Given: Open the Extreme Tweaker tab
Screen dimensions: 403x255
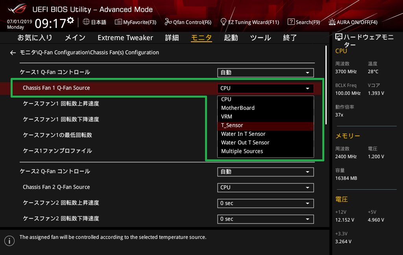Looking at the screenshot, I should [x=126, y=38].
